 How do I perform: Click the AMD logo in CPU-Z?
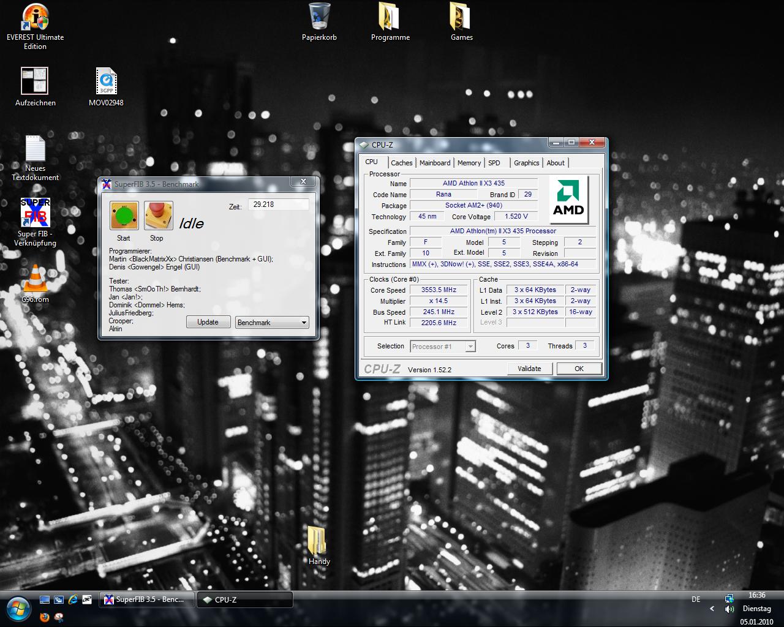[568, 200]
